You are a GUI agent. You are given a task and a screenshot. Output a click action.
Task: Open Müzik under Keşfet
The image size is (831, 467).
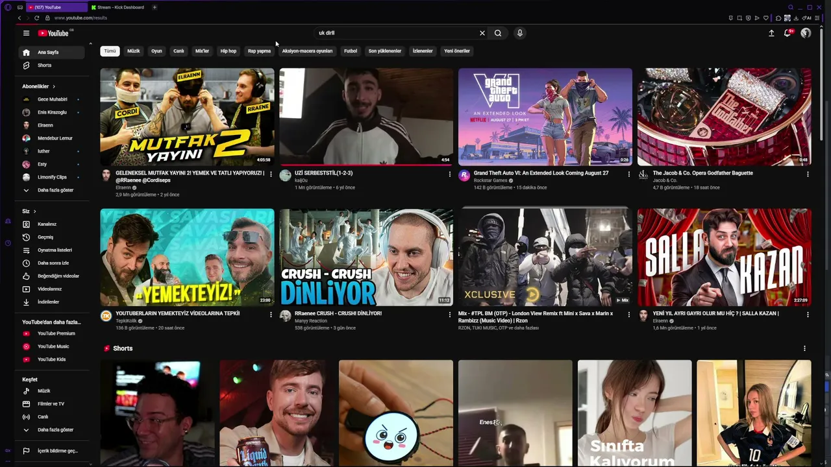(x=52, y=391)
